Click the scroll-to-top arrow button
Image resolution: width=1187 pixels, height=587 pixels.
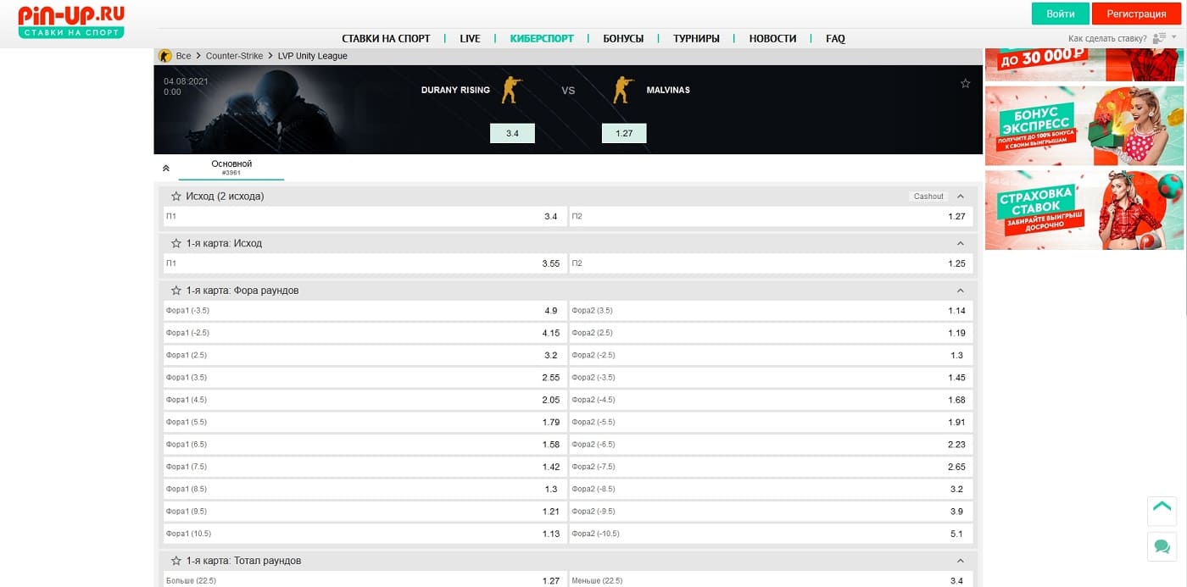coord(1162,511)
